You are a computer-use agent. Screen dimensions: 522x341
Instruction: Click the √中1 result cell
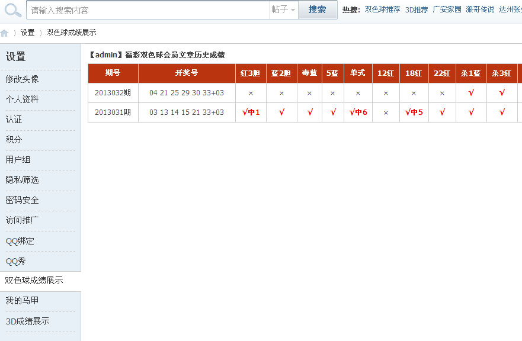[x=251, y=112]
